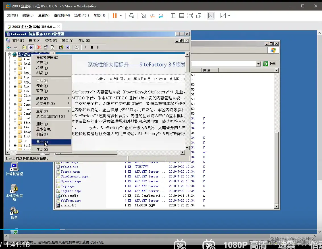Image resolution: width=322 pixels, height=249 pixels.
Task: Open the address bar dropdown in the explorer window
Action: point(259,64)
